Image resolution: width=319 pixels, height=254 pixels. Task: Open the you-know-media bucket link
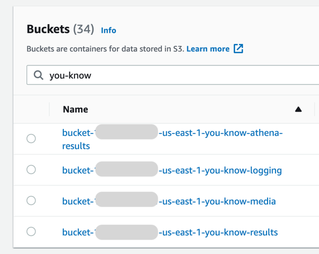pos(169,201)
